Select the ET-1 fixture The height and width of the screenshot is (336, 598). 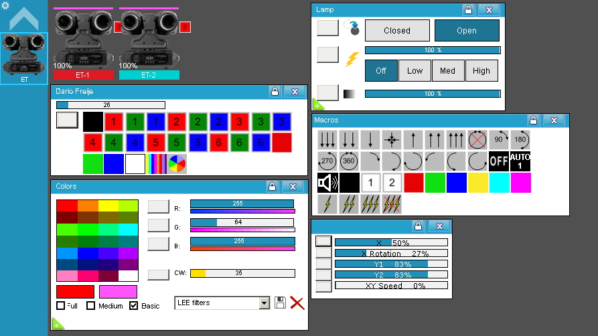point(84,44)
